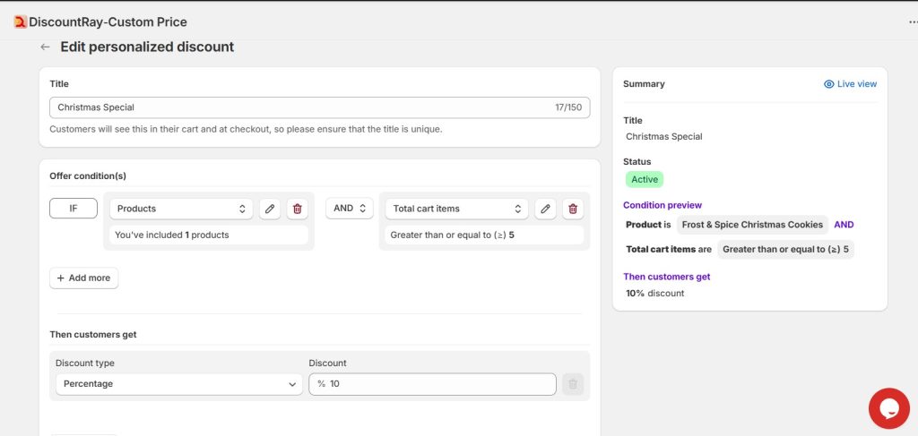The height and width of the screenshot is (436, 918).
Task: Click the Discount percentage value field
Action: [432, 384]
